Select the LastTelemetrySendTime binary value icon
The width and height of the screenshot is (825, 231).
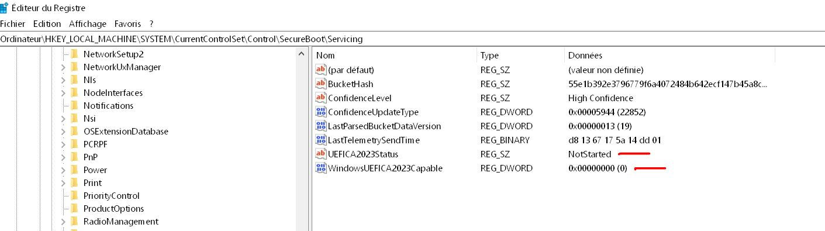click(x=320, y=140)
